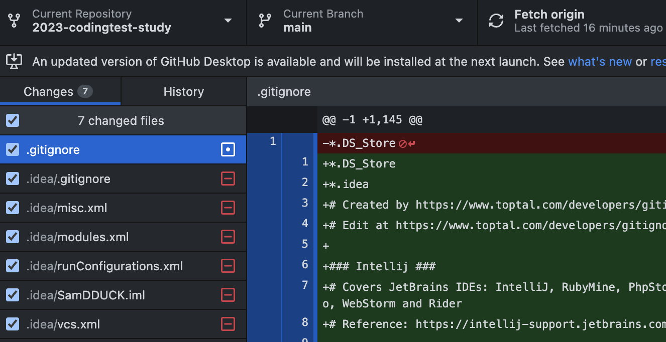The height and width of the screenshot is (342, 666).
Task: Click the branch icon beside Current Branch
Action: [265, 21]
